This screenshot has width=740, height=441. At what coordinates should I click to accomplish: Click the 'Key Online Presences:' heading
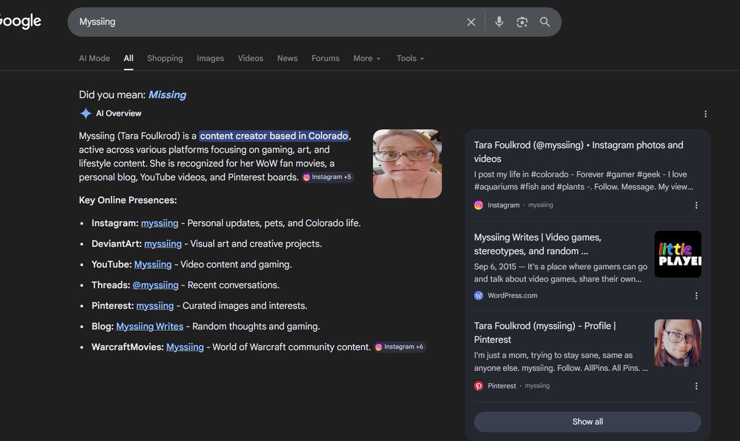tap(128, 201)
